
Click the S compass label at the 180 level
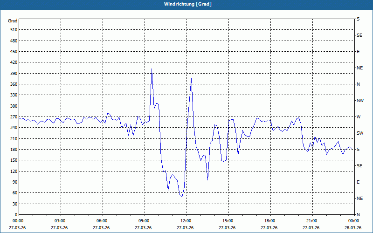tap(358, 150)
